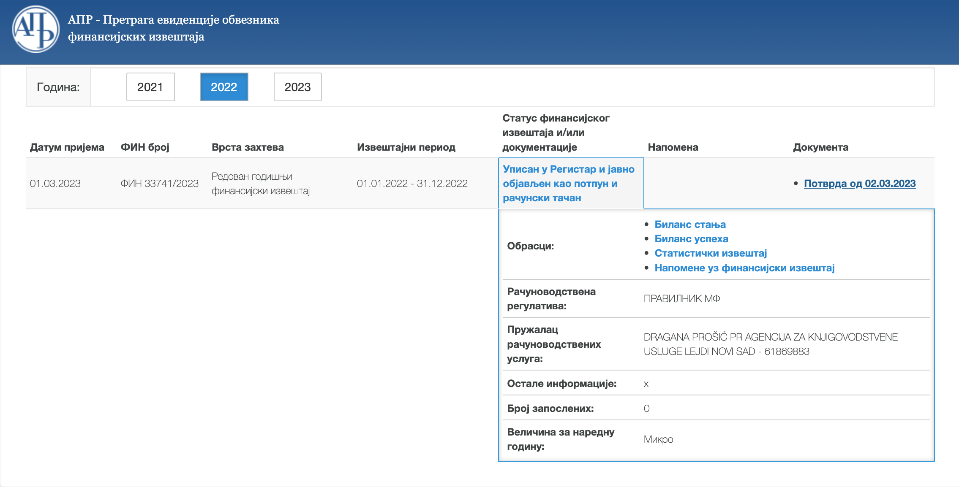This screenshot has width=959, height=487.
Task: Click the Датум пријема column header
Action: coord(67,147)
